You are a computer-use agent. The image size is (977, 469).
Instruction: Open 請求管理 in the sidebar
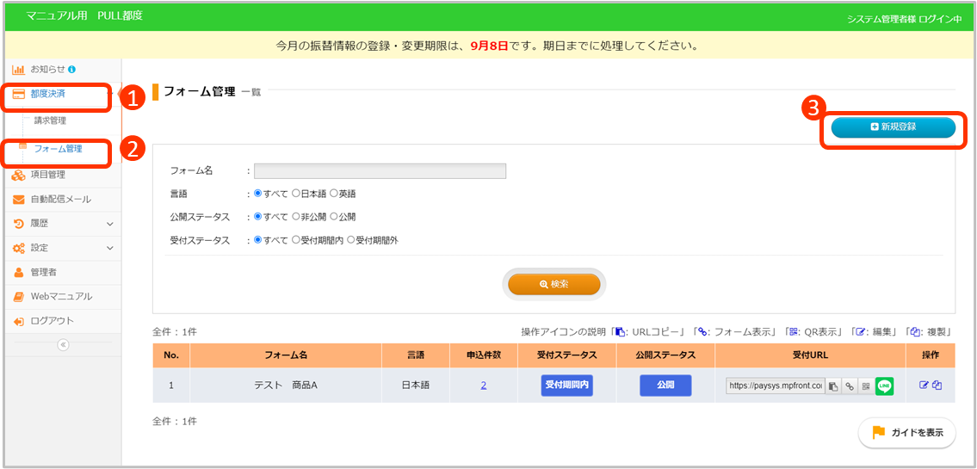[50, 120]
